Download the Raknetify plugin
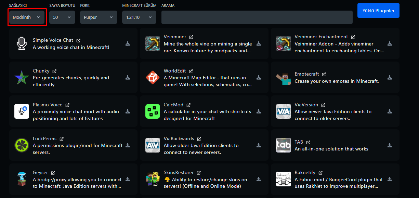The height and width of the screenshot is (198, 419). click(x=390, y=179)
